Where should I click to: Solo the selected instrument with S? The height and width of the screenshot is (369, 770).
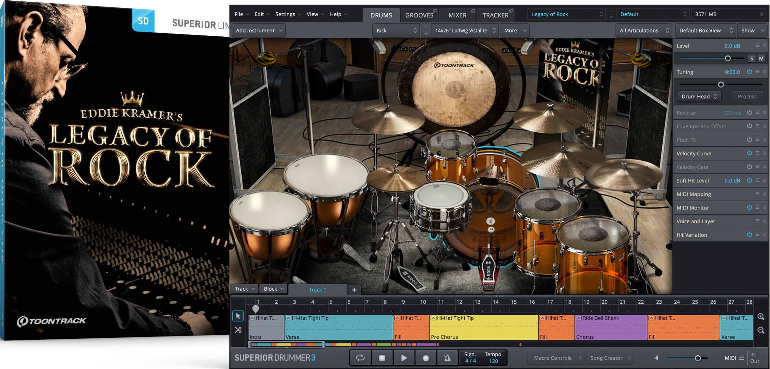click(x=752, y=59)
